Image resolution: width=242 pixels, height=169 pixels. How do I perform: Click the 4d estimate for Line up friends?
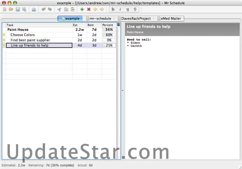click(x=80, y=45)
